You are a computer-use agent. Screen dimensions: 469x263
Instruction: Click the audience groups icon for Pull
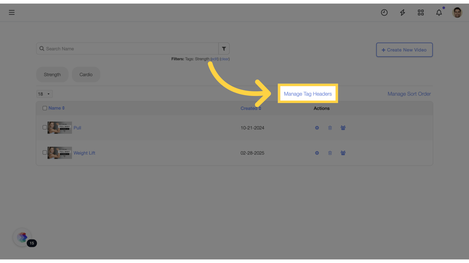(343, 127)
